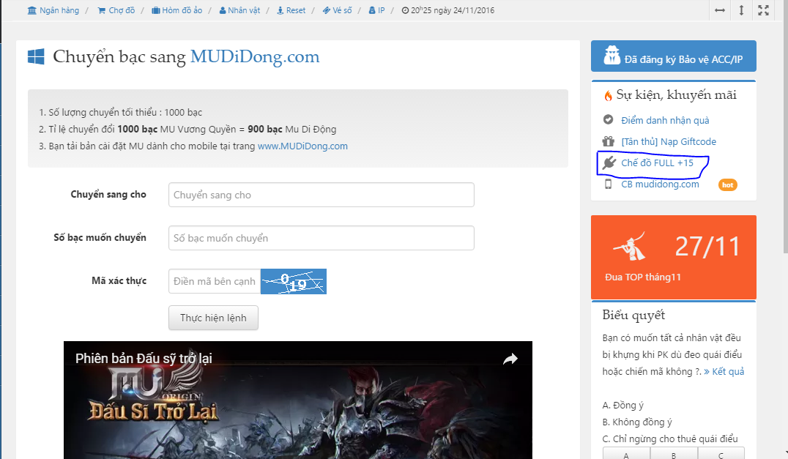Click the share arrow on the video
This screenshot has height=459, width=788.
510,359
